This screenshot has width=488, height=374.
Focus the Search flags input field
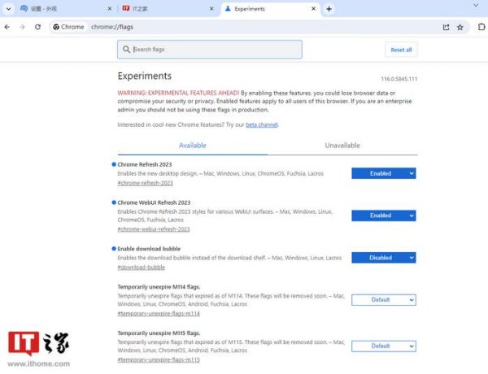pyautogui.click(x=210, y=50)
